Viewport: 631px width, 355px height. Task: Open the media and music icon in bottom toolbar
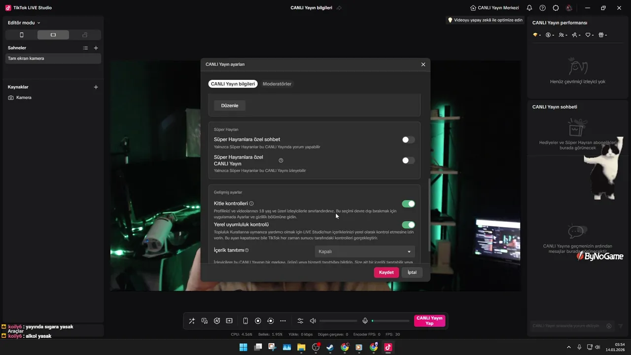[205, 321]
